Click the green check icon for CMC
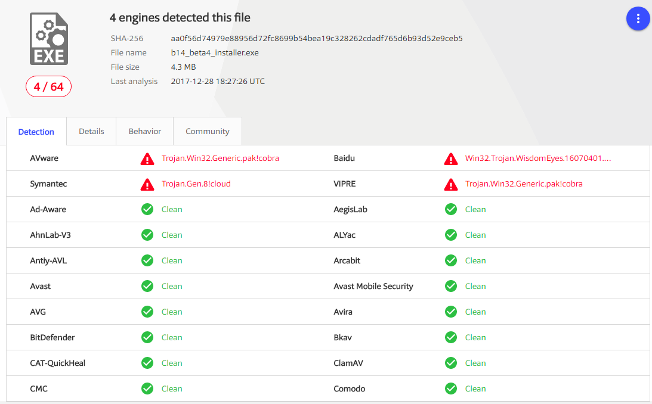The image size is (652, 404). (x=147, y=389)
